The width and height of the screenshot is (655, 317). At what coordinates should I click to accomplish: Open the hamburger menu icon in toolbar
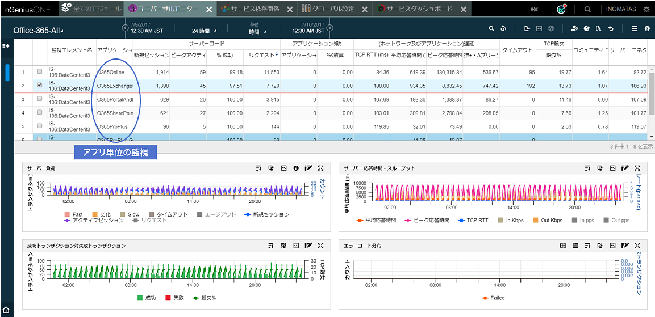[635, 28]
